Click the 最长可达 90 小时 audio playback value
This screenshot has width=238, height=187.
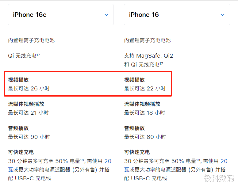29,137
